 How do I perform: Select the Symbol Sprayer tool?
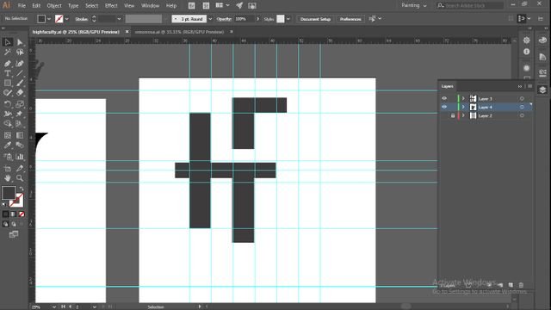click(x=8, y=157)
